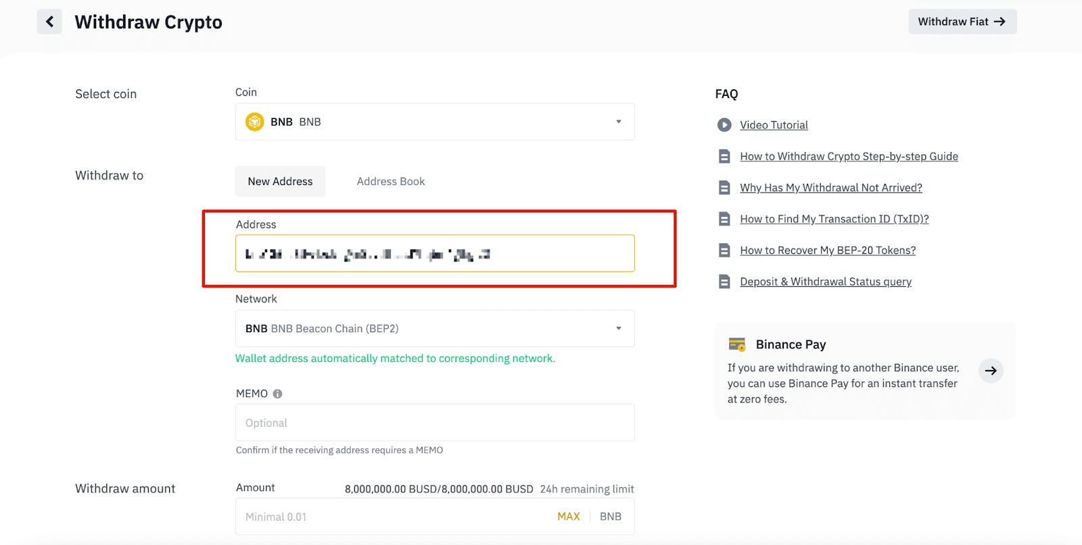Click the wallet address auto-matched message

point(395,359)
